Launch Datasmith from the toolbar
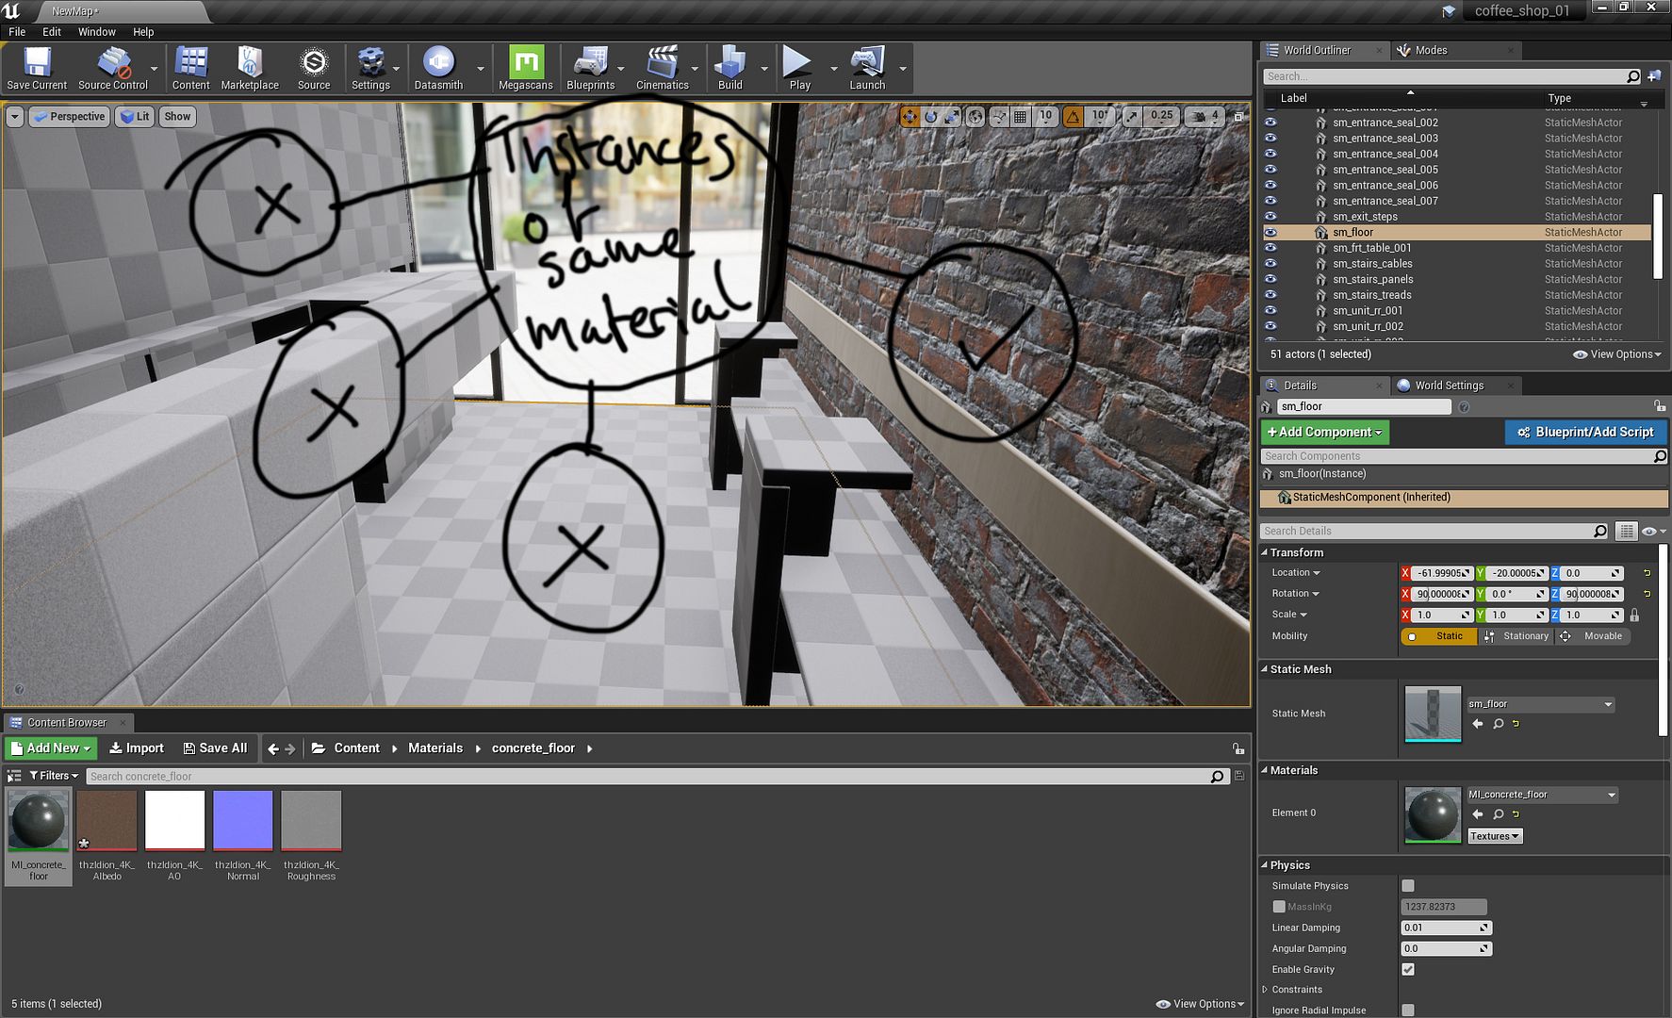Image resolution: width=1672 pixels, height=1018 pixels. [x=438, y=69]
